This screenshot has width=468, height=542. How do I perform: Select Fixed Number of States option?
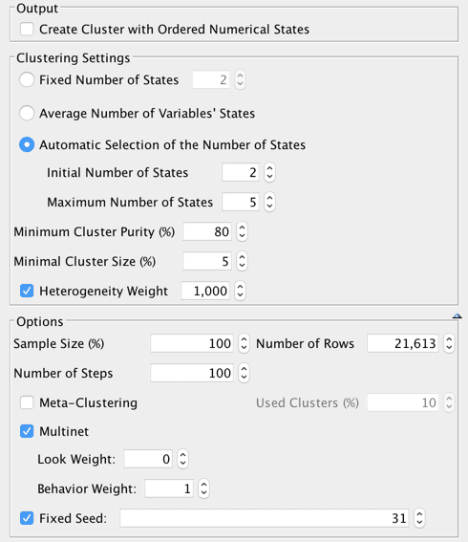pyautogui.click(x=27, y=80)
